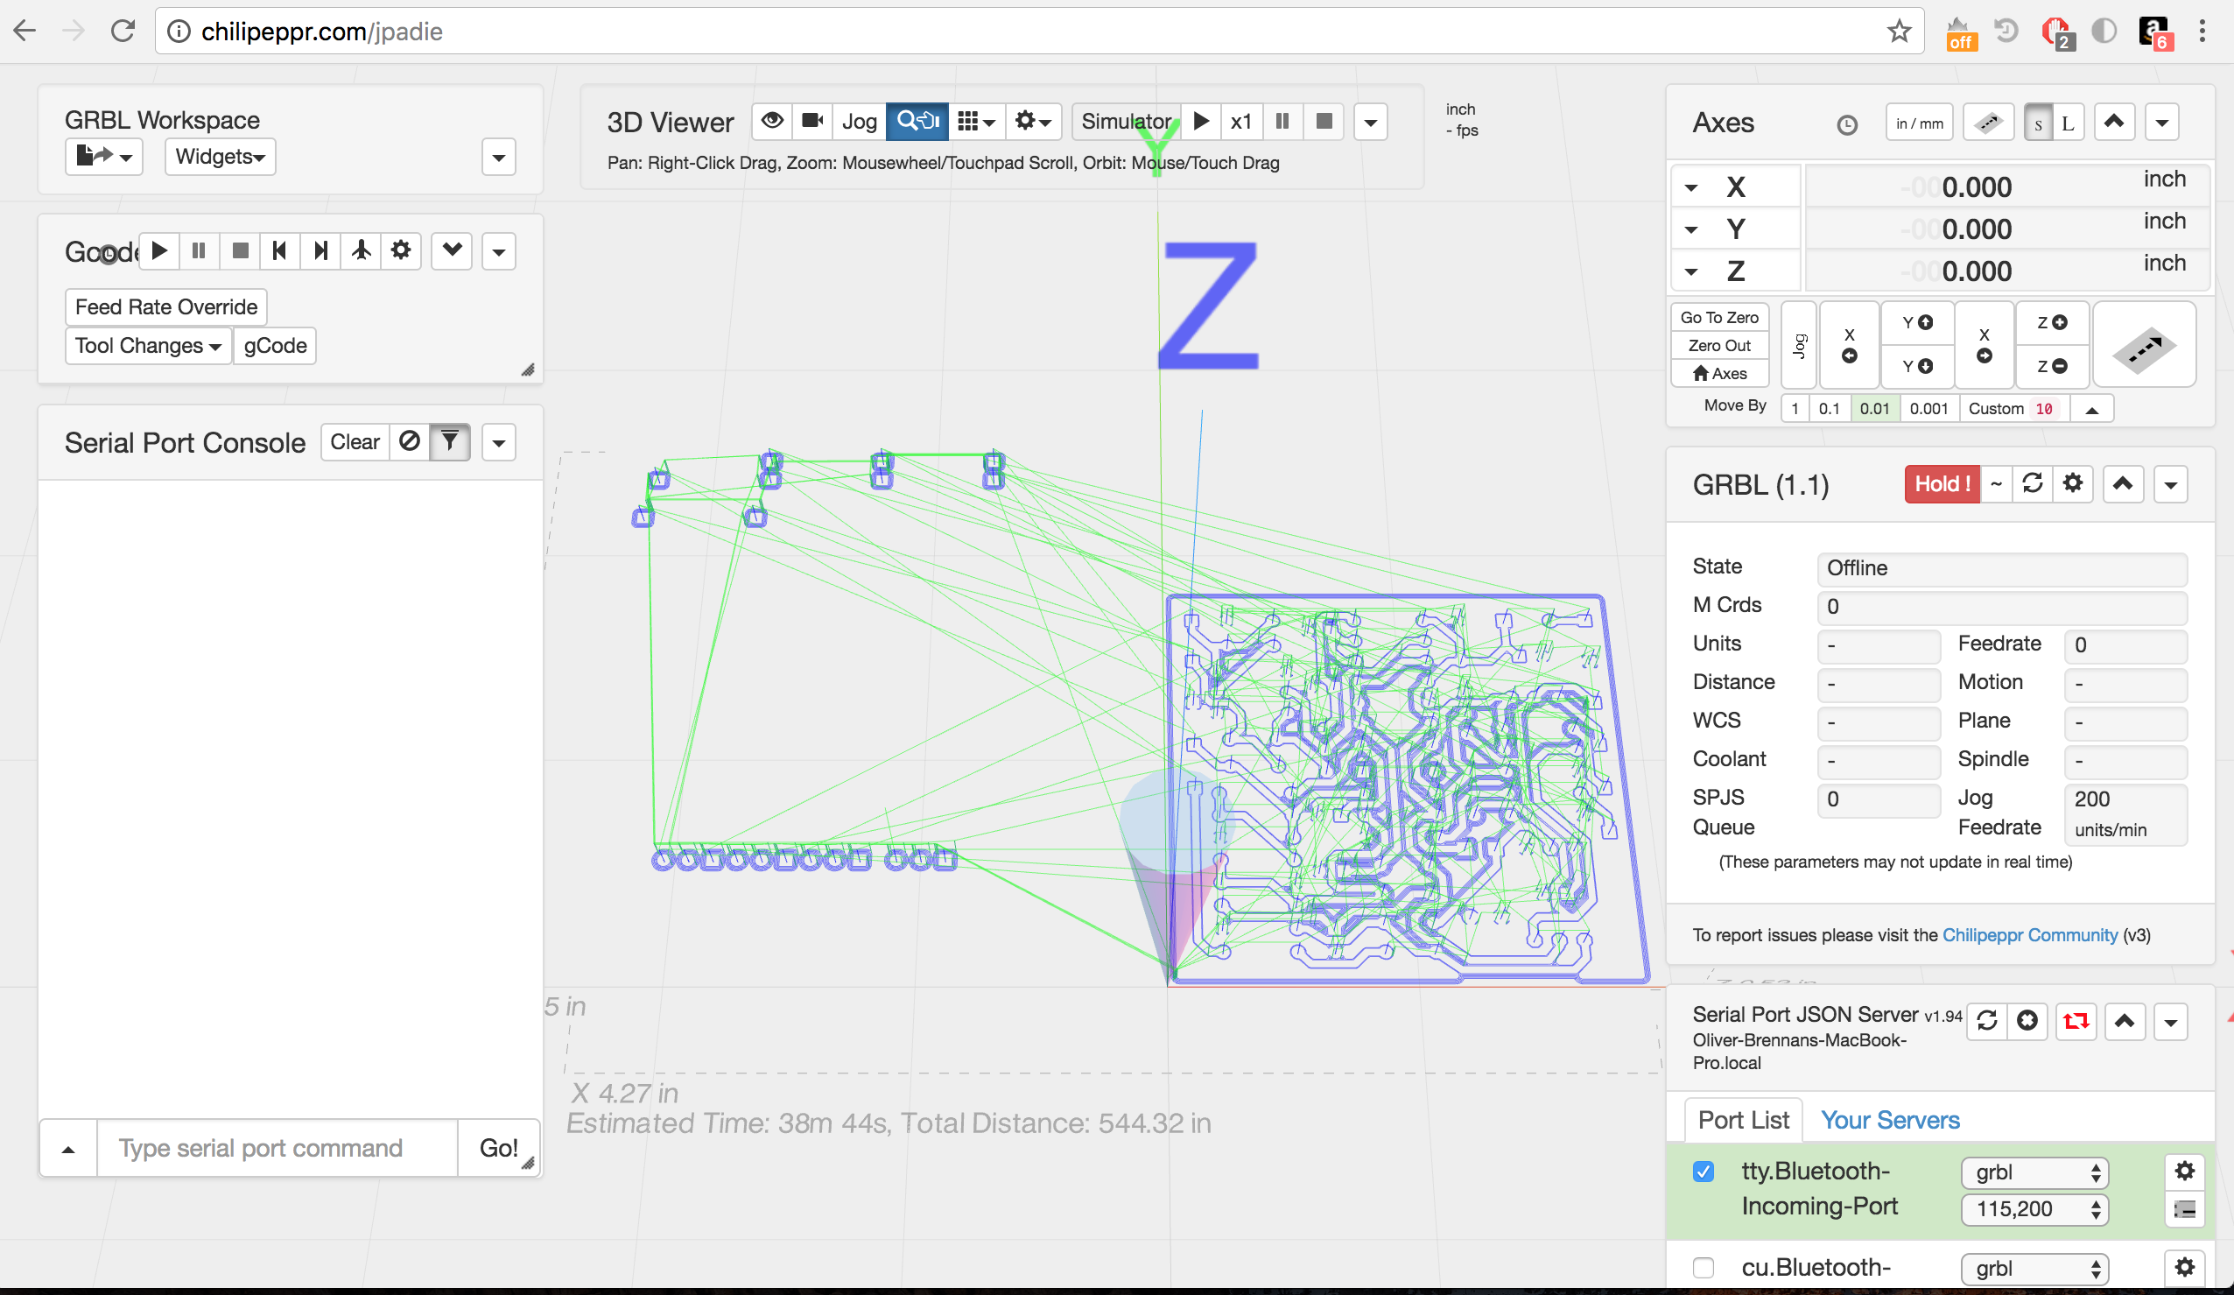Uncheck the tty.Bluetooth-Incoming-Port checkbox
The height and width of the screenshot is (1295, 2234).
click(1703, 1172)
